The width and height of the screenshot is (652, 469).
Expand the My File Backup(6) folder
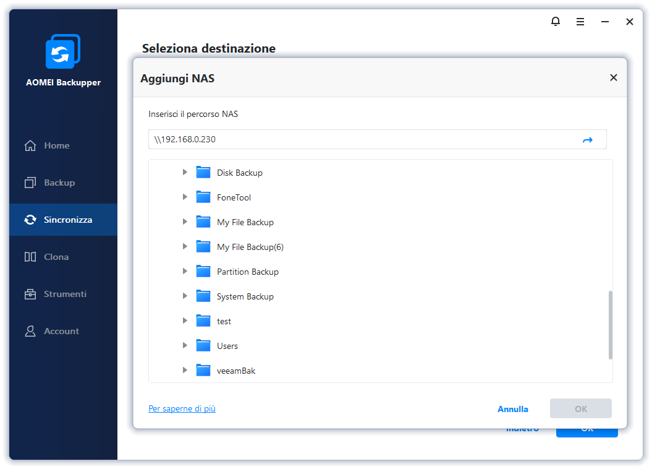(x=185, y=247)
